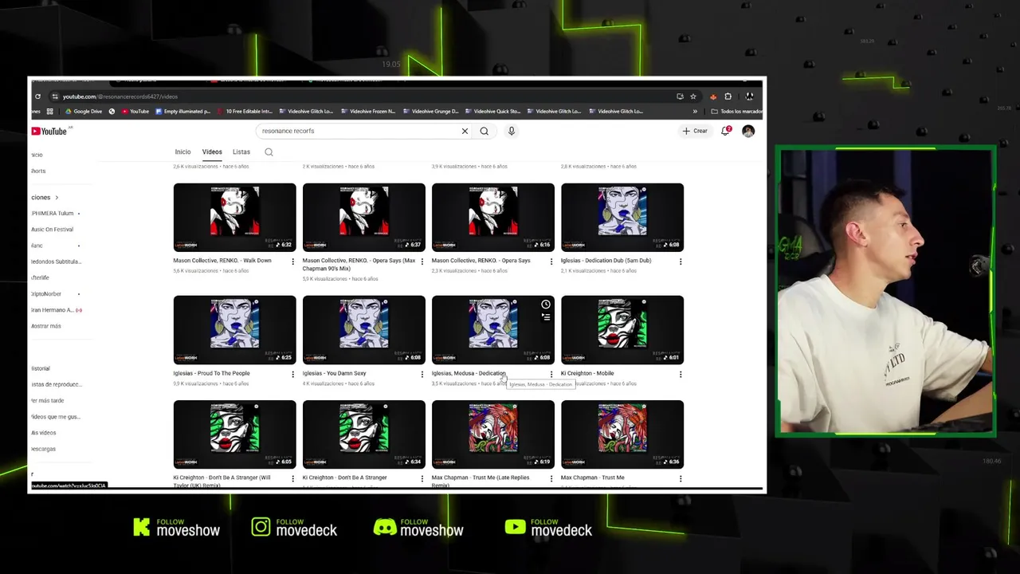The width and height of the screenshot is (1020, 574).
Task: Open the notifications bell
Action: (725, 132)
